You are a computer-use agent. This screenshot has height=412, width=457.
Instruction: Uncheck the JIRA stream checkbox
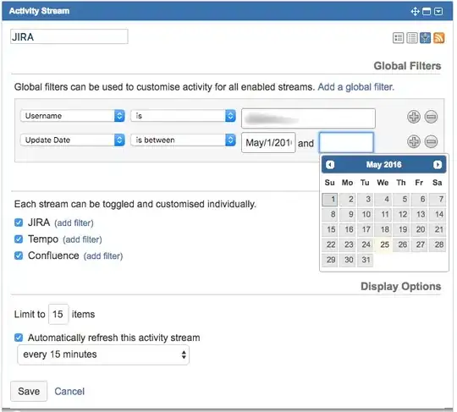tap(19, 222)
